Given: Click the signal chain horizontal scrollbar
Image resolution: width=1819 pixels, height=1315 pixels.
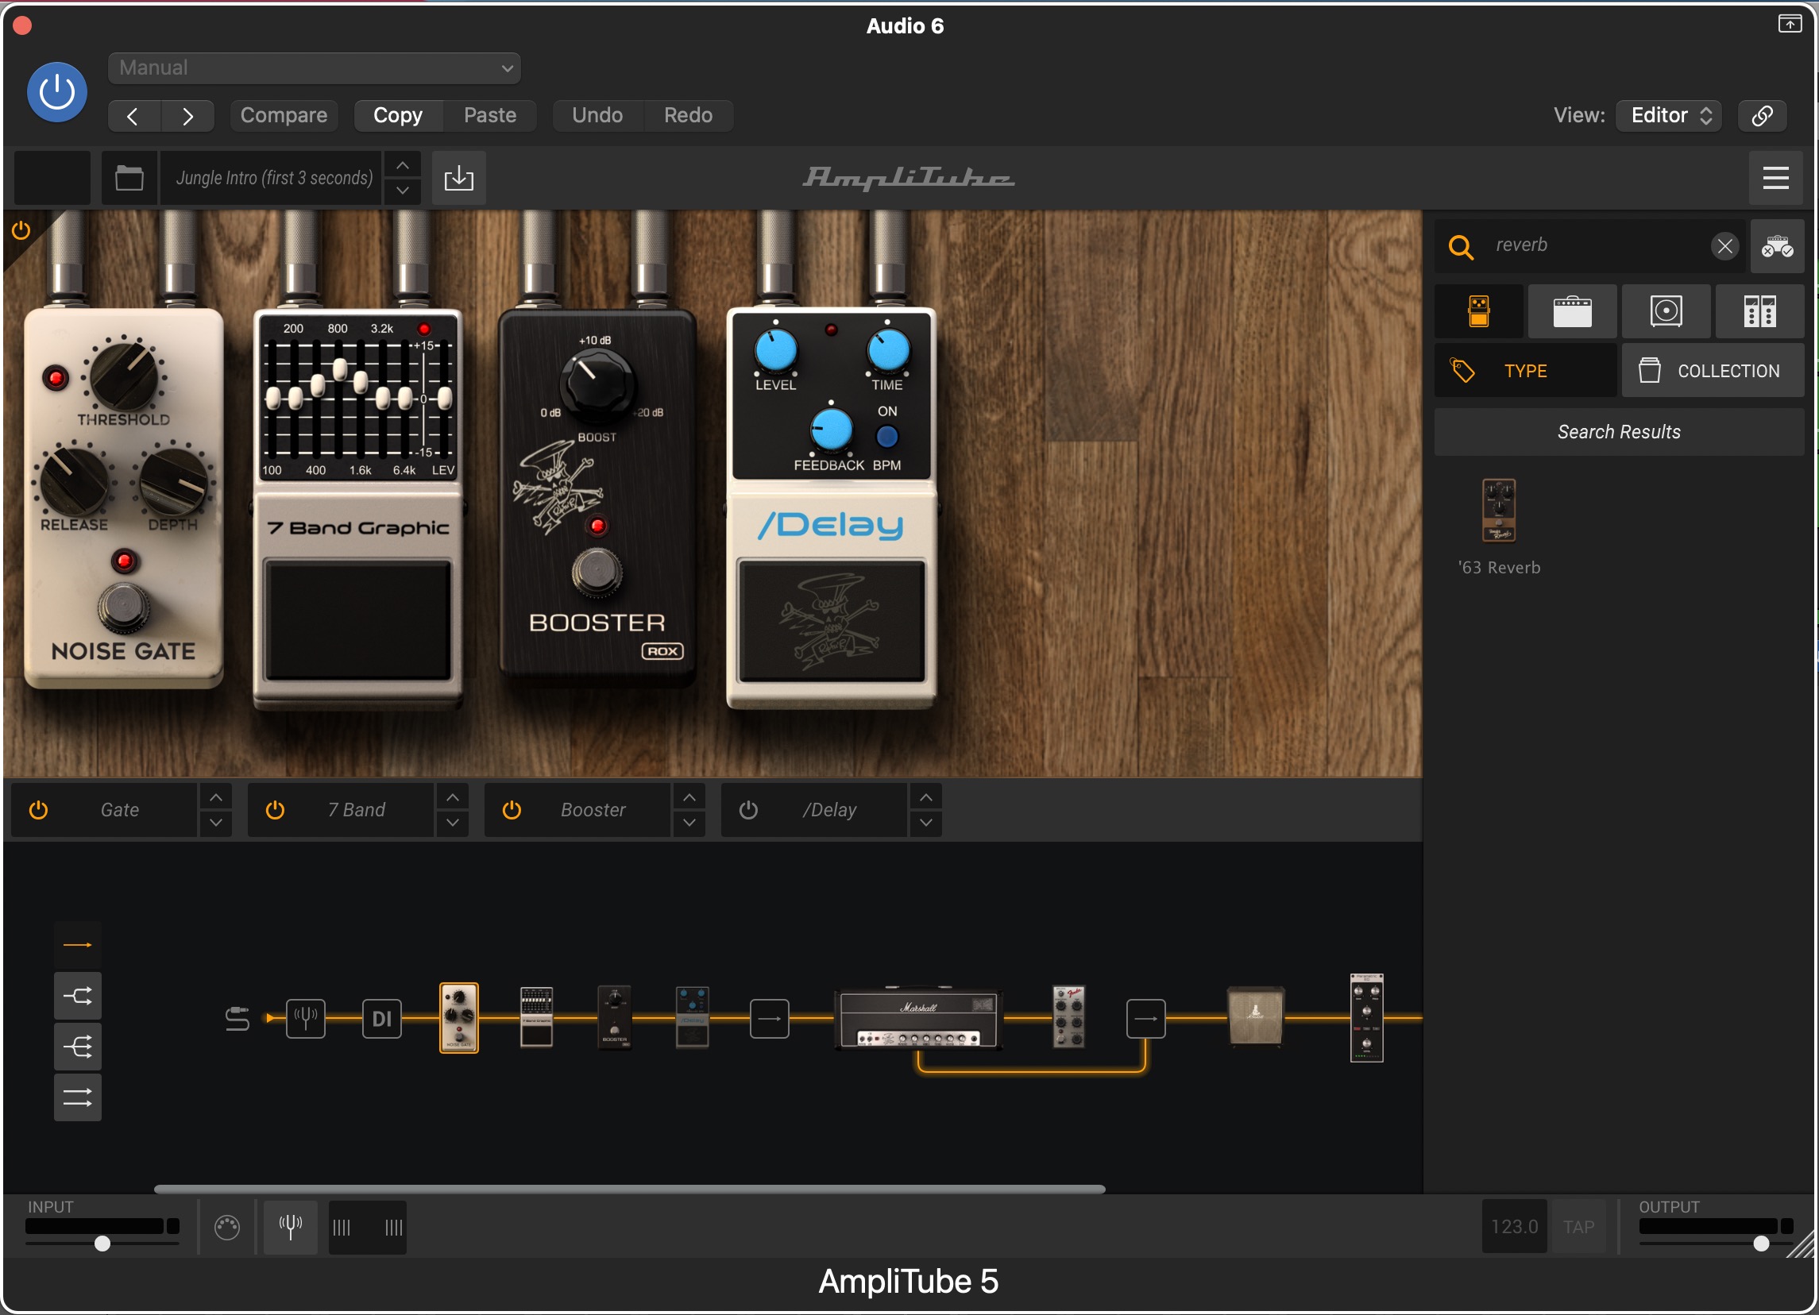Looking at the screenshot, I should 630,1189.
